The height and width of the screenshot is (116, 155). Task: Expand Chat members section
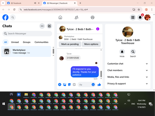point(128,70)
